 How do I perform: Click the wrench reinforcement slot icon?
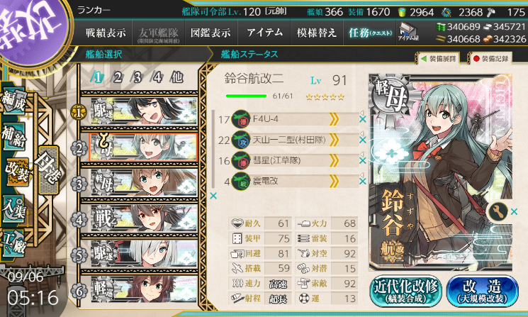(x=498, y=211)
